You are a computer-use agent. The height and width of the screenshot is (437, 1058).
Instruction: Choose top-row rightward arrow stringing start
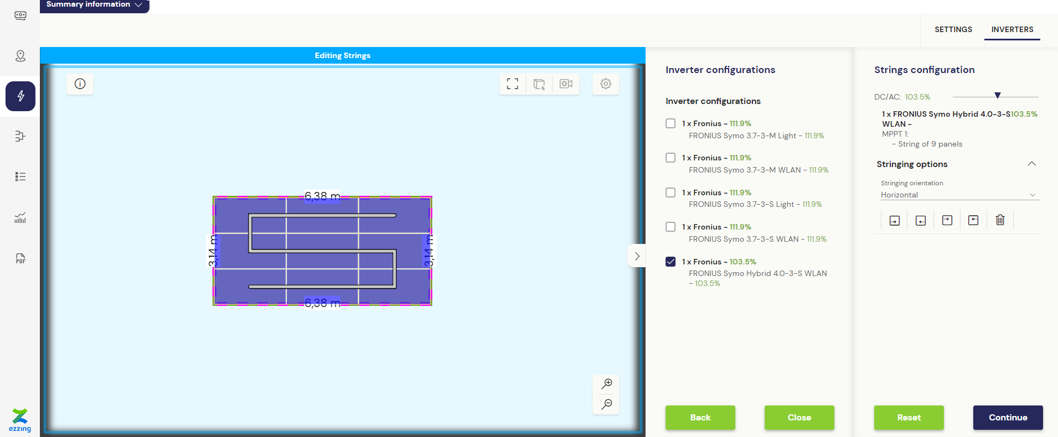pyautogui.click(x=947, y=220)
